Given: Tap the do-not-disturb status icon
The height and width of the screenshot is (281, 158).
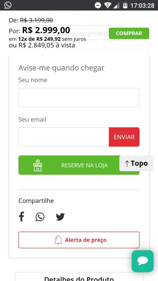Looking at the screenshot, I should click(x=98, y=5).
